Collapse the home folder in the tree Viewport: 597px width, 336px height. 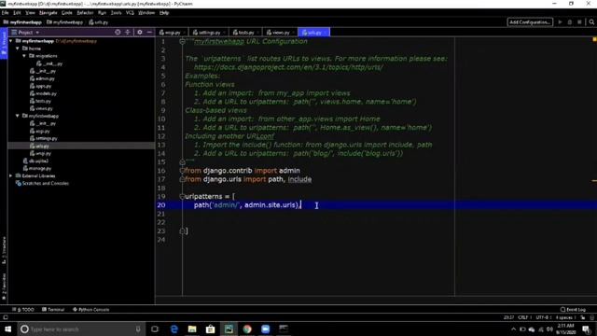pyautogui.click(x=18, y=49)
